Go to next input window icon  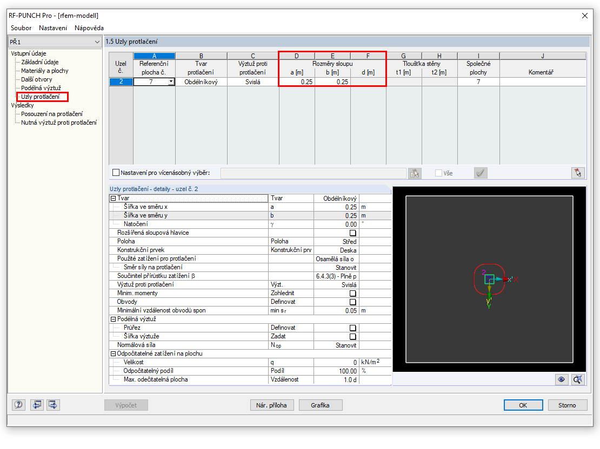point(53,405)
